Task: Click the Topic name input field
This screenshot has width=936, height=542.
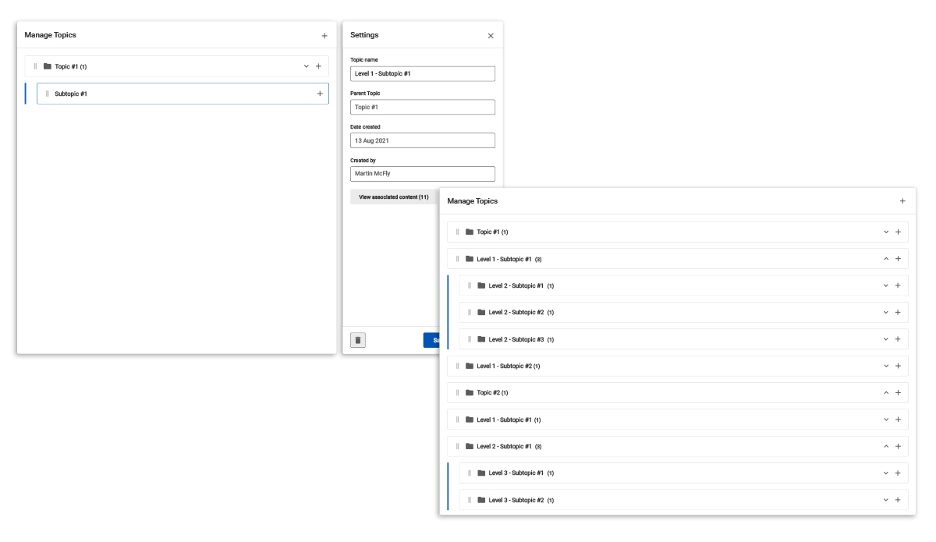Action: click(x=422, y=73)
